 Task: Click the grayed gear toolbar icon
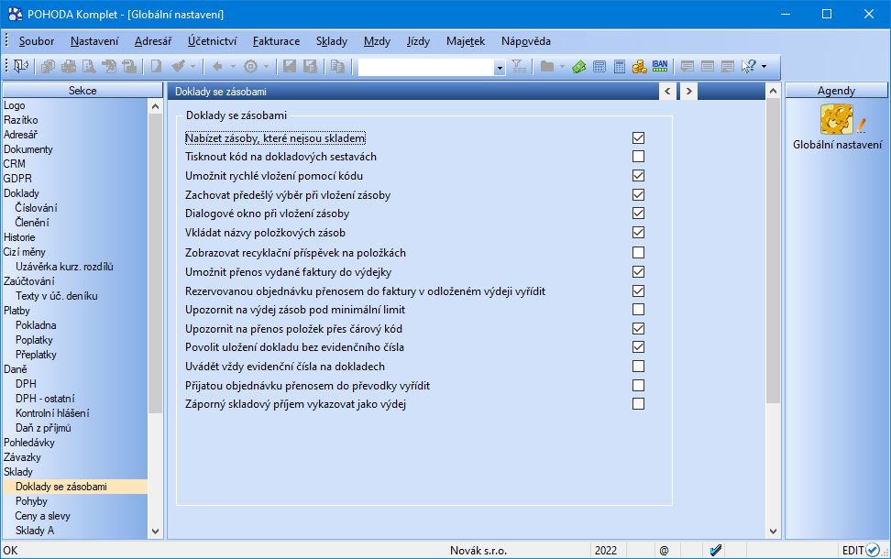(250, 67)
